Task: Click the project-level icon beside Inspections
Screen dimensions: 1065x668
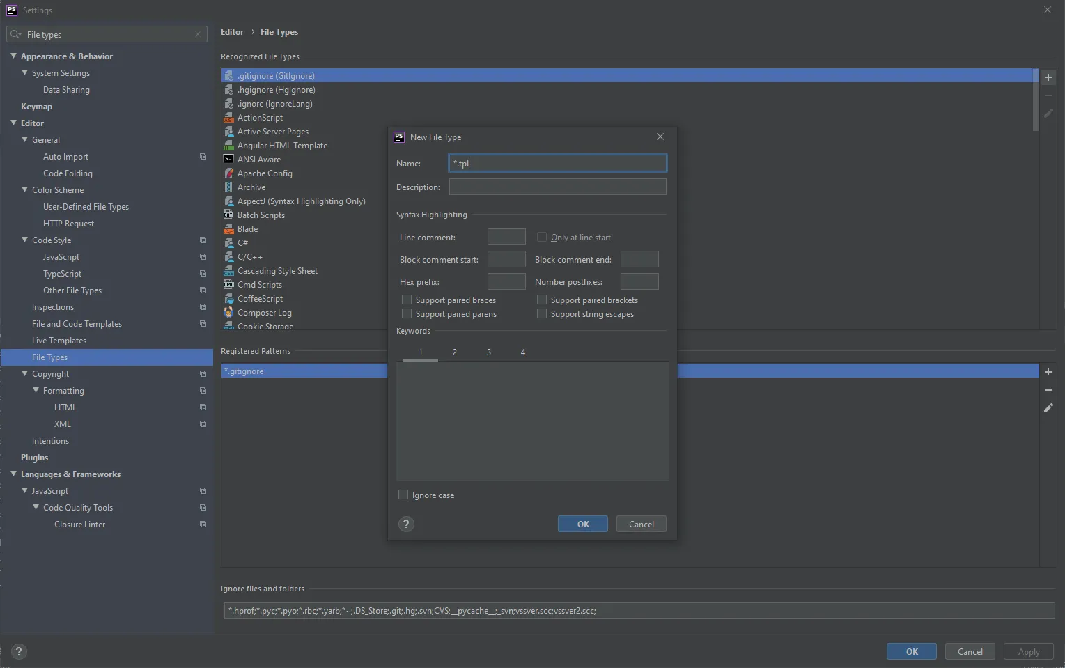Action: click(203, 307)
